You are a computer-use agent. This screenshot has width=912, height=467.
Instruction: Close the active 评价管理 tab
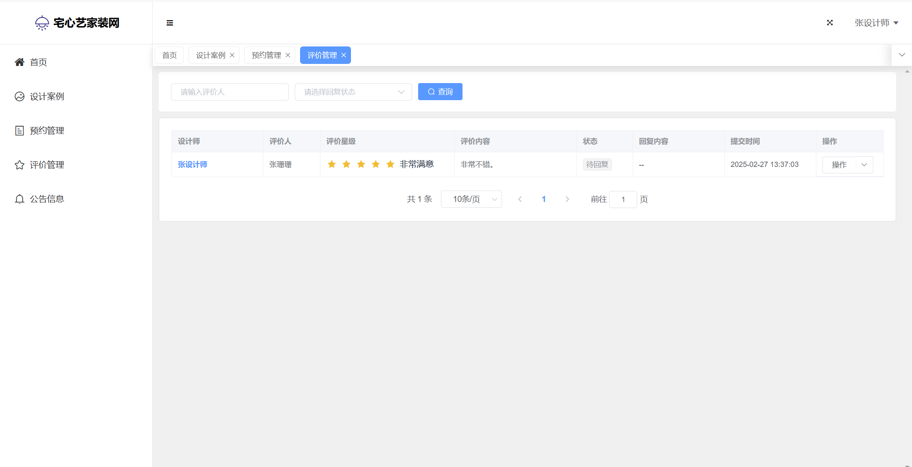(344, 55)
